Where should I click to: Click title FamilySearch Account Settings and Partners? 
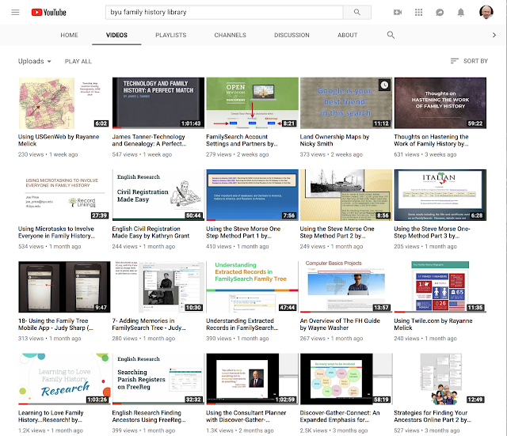pyautogui.click(x=242, y=140)
